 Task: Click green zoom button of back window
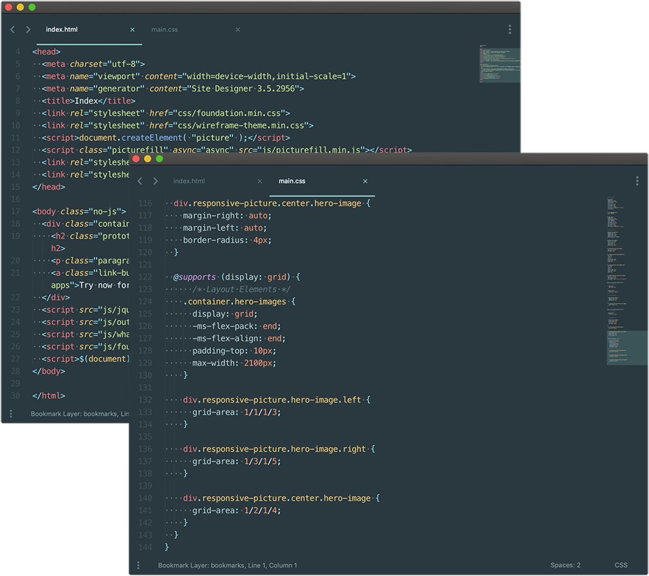pyautogui.click(x=32, y=7)
